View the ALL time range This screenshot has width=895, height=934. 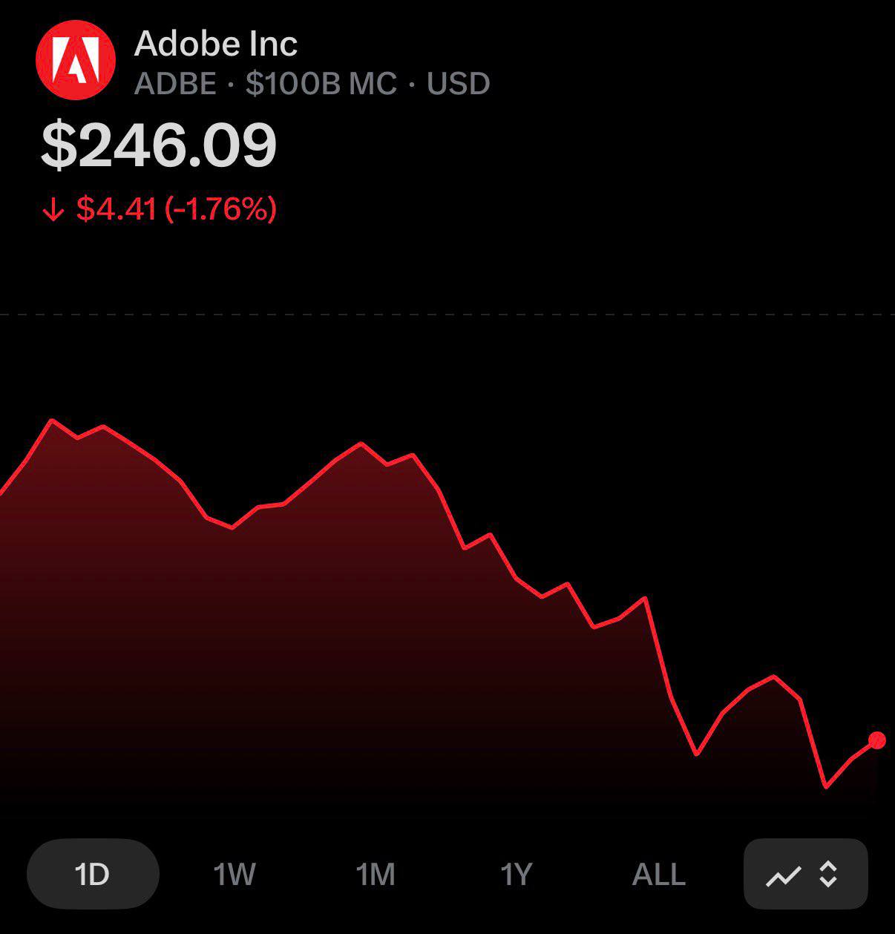[x=658, y=875]
